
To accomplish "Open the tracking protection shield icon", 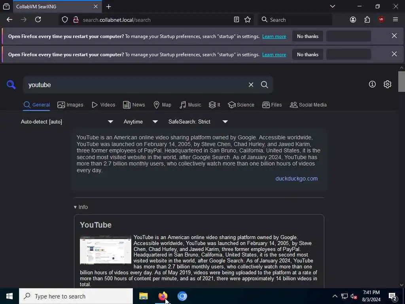I will click(65, 20).
